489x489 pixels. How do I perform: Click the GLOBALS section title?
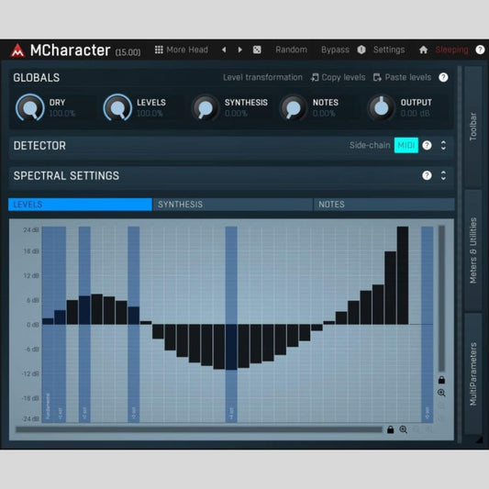[36, 78]
